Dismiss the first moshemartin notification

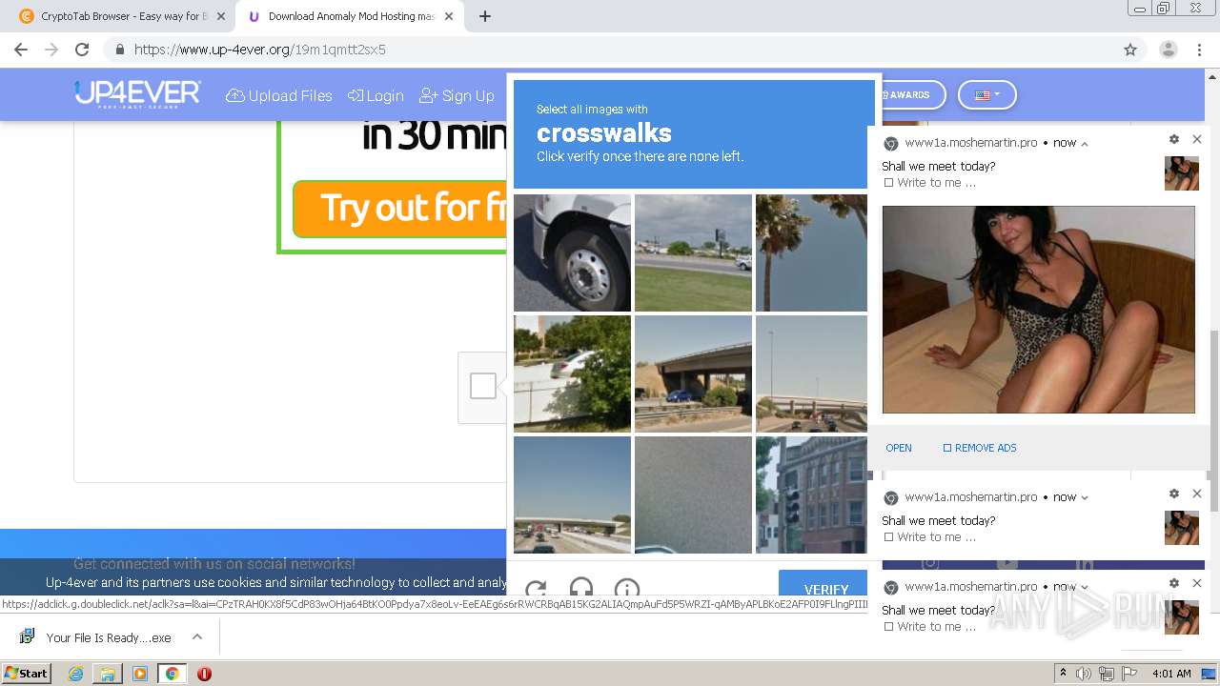pos(1197,139)
